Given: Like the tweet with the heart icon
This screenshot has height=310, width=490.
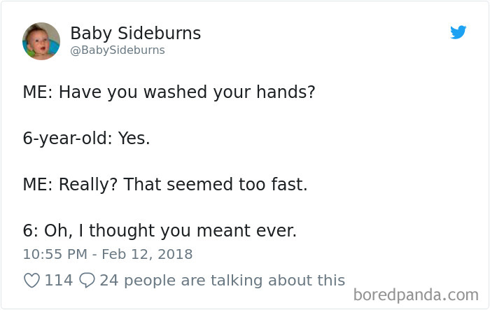Looking at the screenshot, I should click(x=31, y=281).
